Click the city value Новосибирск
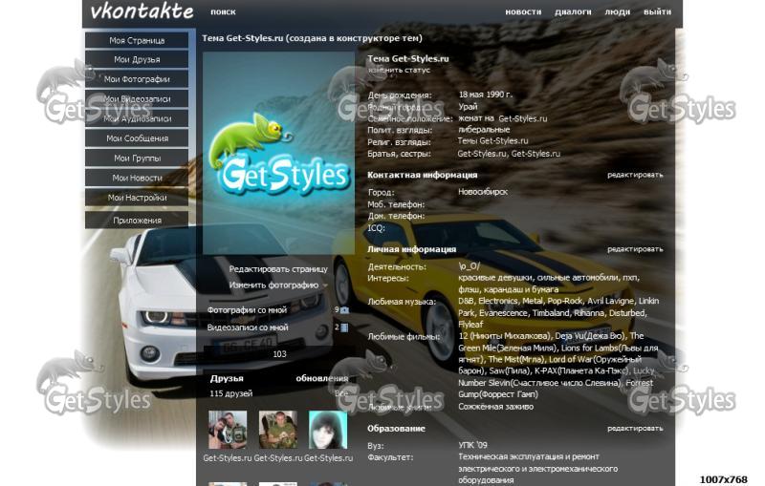This screenshot has height=486, width=765. click(483, 192)
